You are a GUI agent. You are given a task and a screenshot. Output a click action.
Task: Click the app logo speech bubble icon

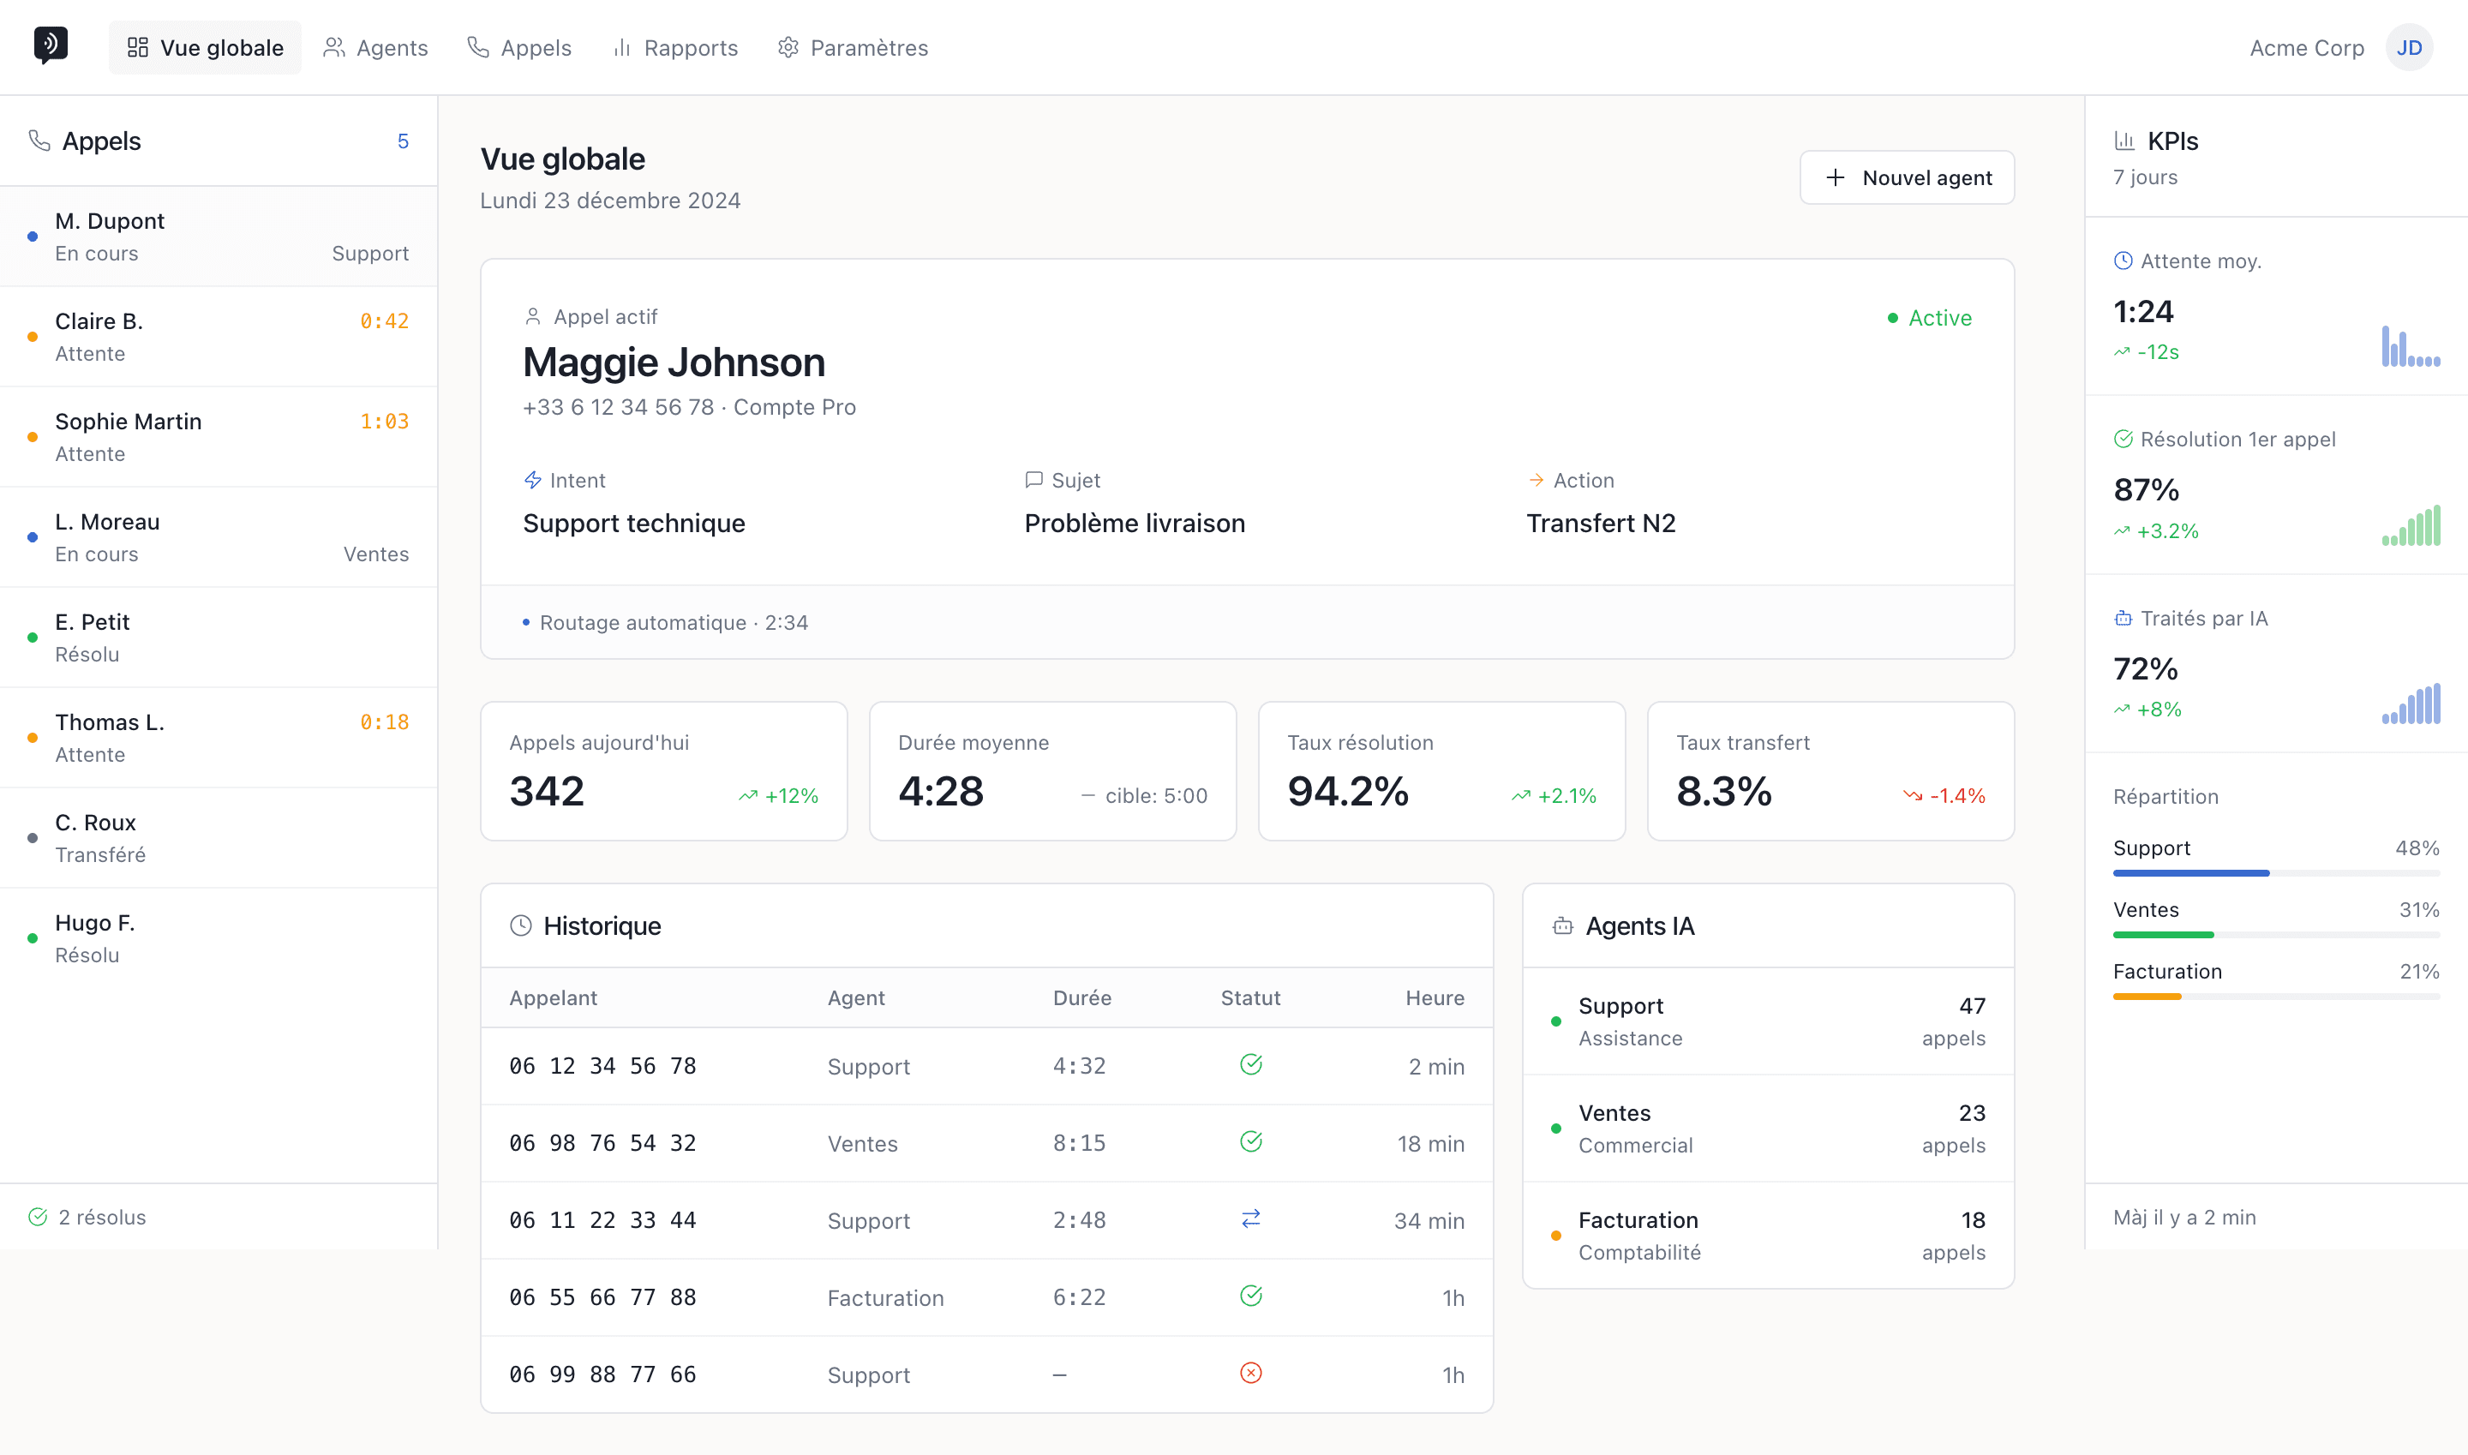pyautogui.click(x=48, y=43)
